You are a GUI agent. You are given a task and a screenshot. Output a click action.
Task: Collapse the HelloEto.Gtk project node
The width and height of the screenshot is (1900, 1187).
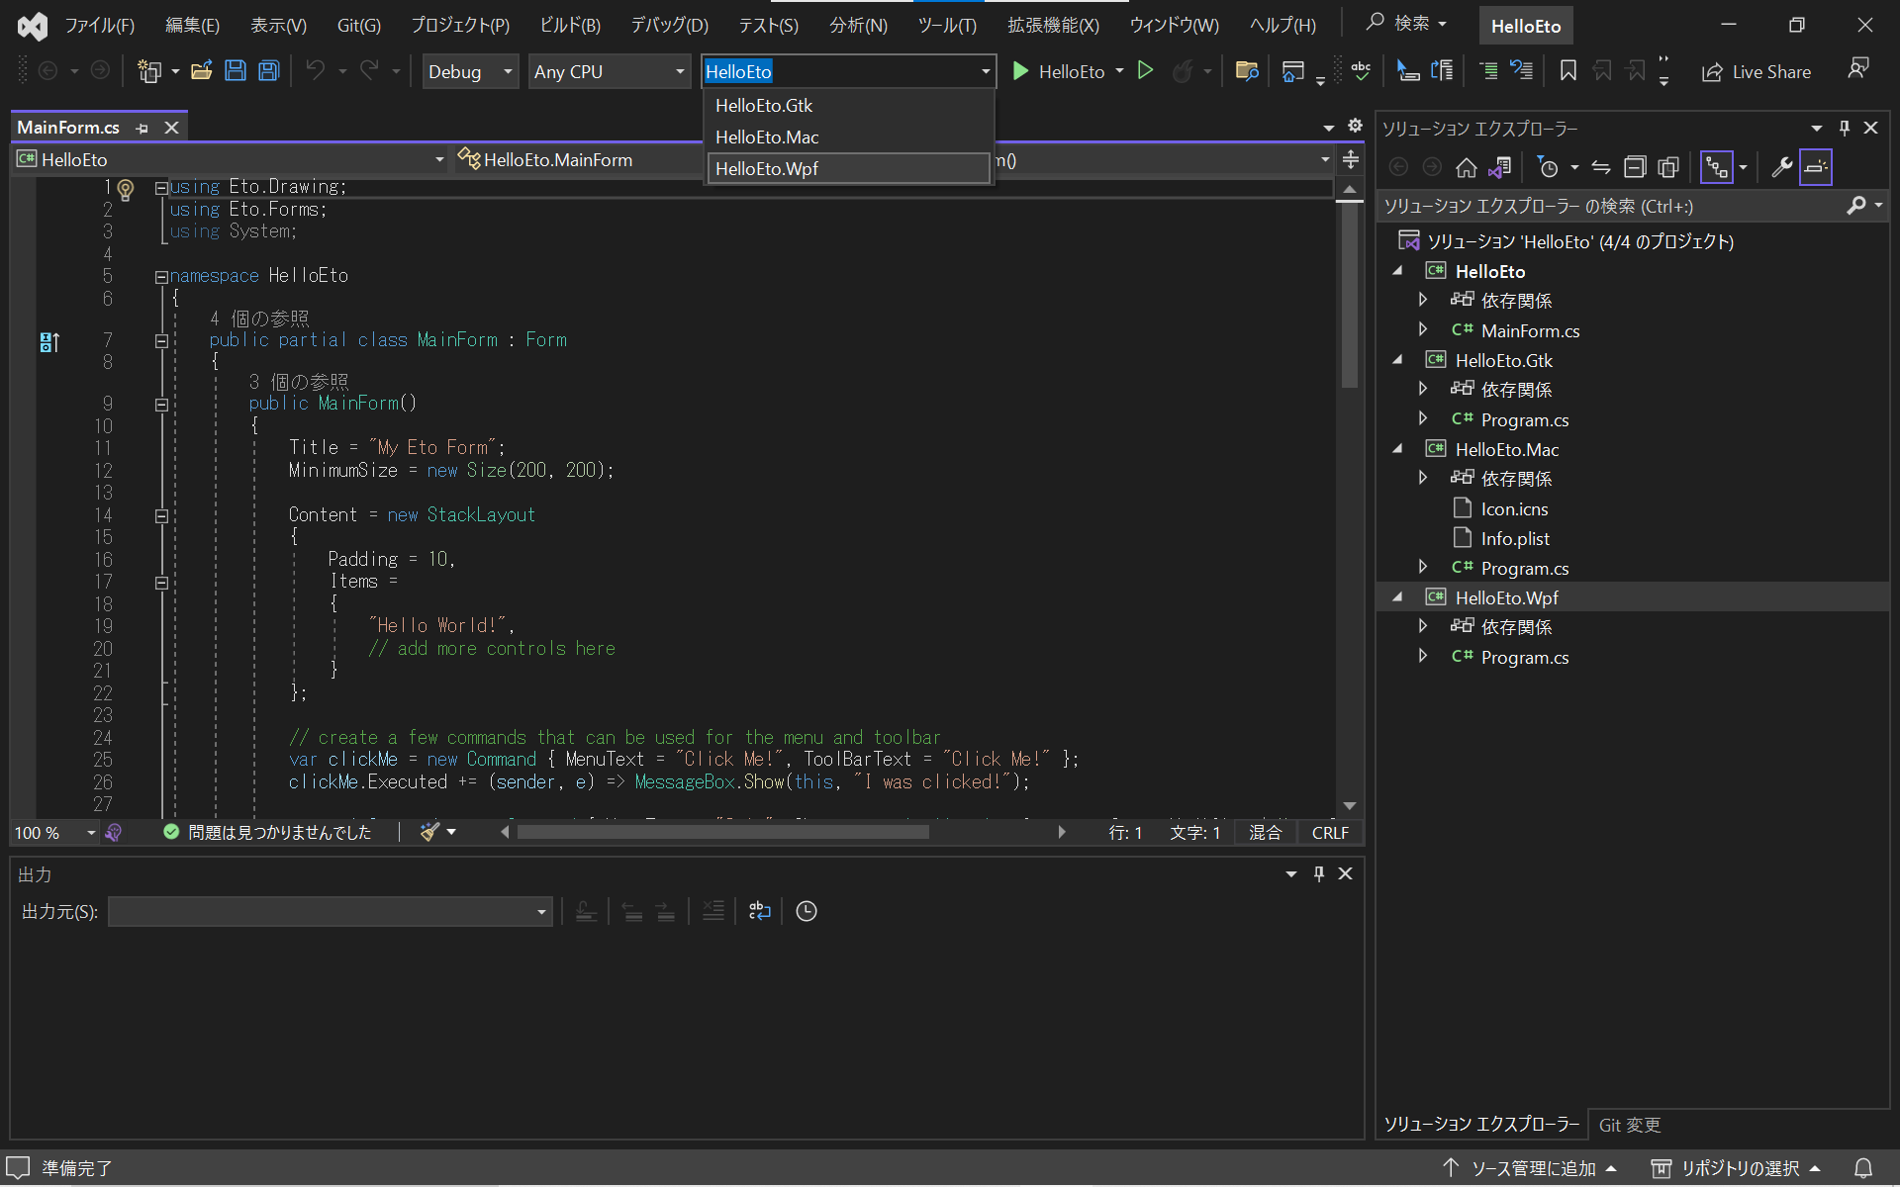(x=1397, y=360)
